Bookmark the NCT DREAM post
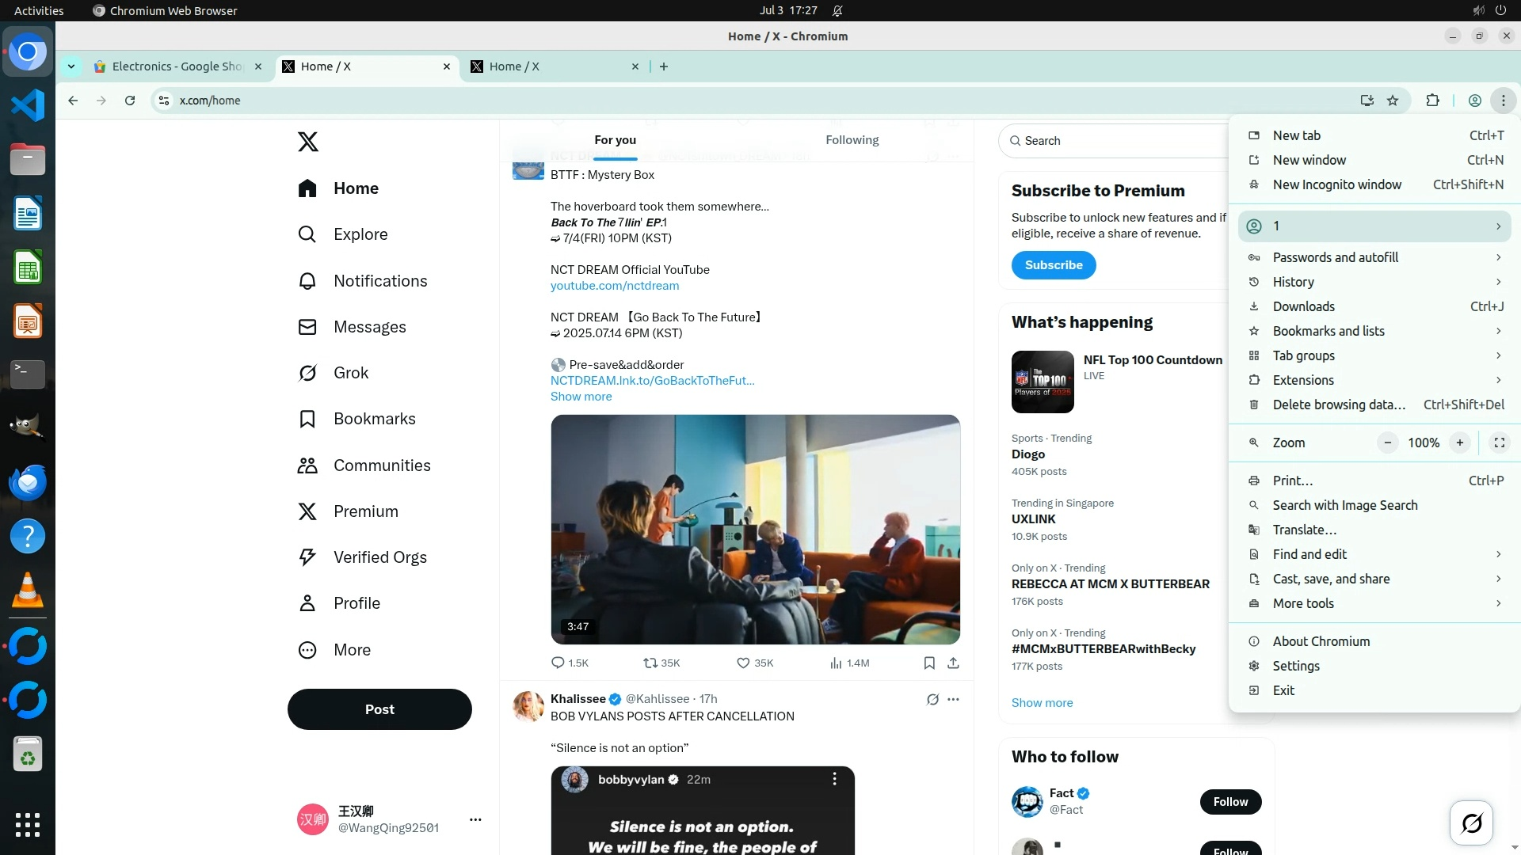Screen dimensions: 1521x855 [929, 663]
